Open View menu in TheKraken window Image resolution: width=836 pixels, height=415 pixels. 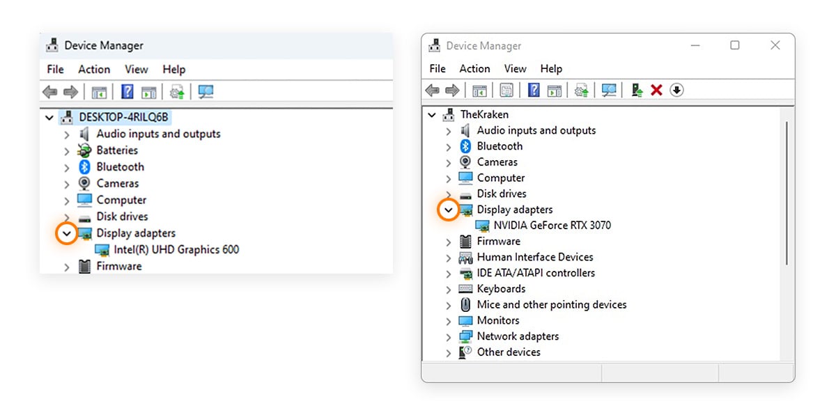click(x=515, y=68)
